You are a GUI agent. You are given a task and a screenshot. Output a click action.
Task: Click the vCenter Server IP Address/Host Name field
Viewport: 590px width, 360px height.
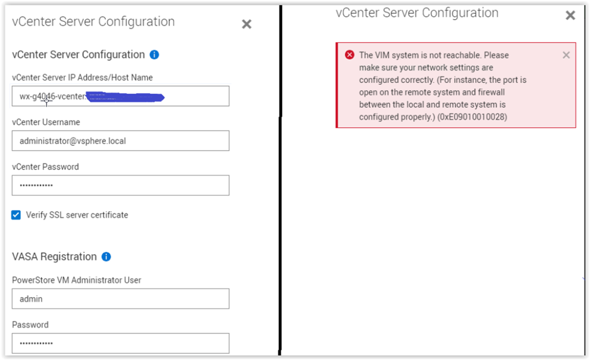coord(120,96)
